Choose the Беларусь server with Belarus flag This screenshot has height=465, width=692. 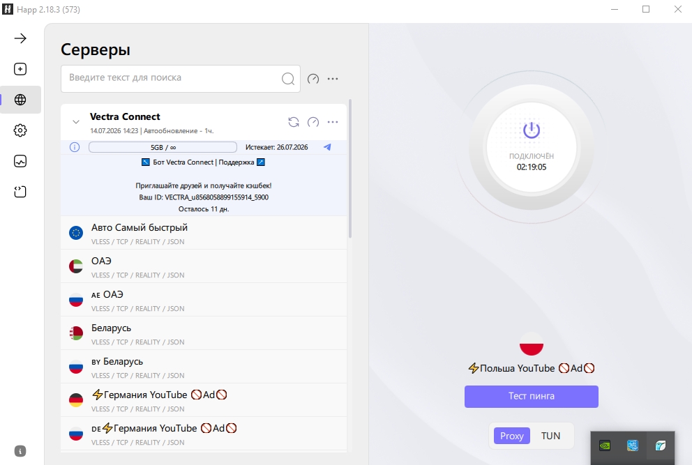point(204,333)
